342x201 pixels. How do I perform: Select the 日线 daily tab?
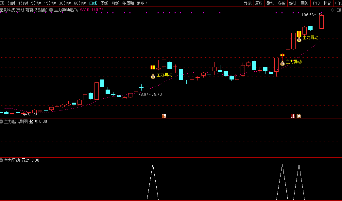tap(93, 3)
